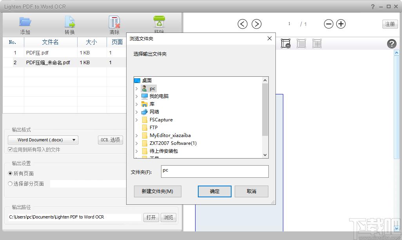This screenshot has height=240, width=402.
Task: Expand the pc tree node
Action: (137, 88)
